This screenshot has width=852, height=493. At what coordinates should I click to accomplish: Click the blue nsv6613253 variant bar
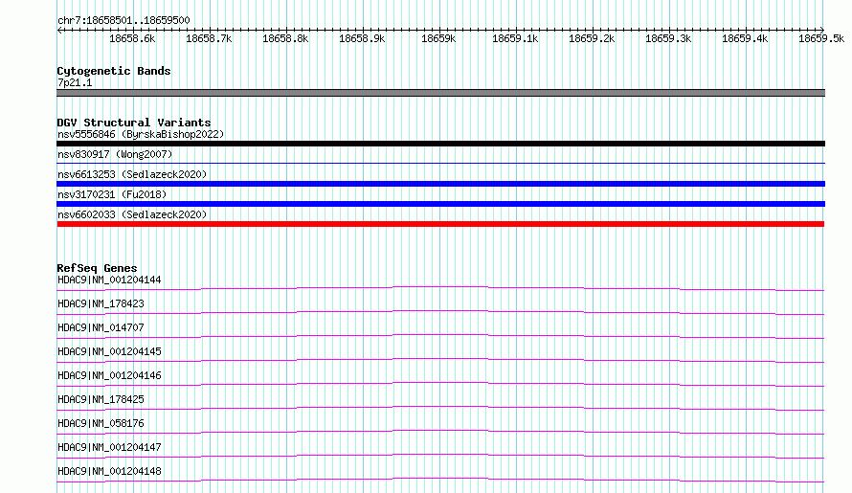click(x=440, y=184)
